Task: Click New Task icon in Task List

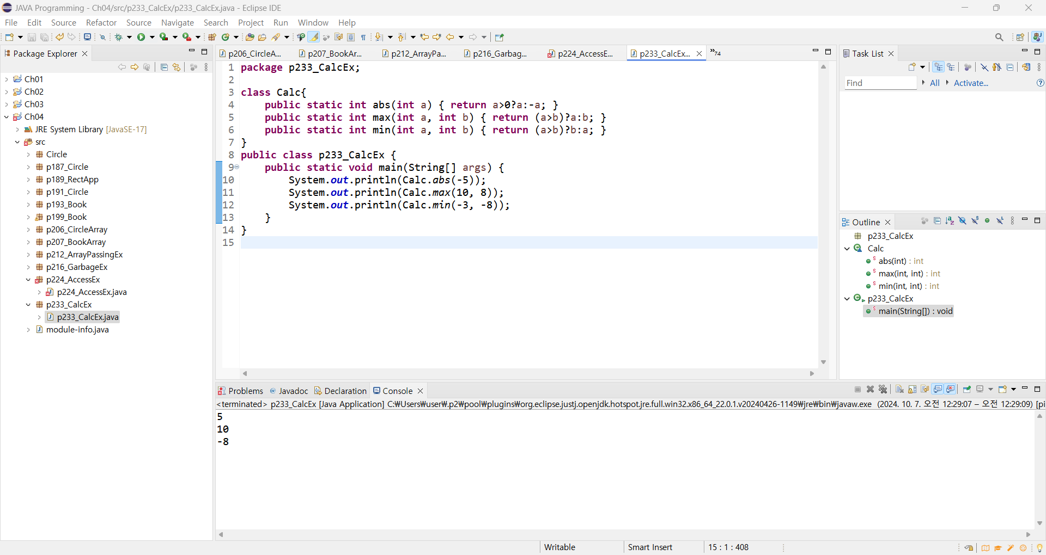Action: (913, 67)
